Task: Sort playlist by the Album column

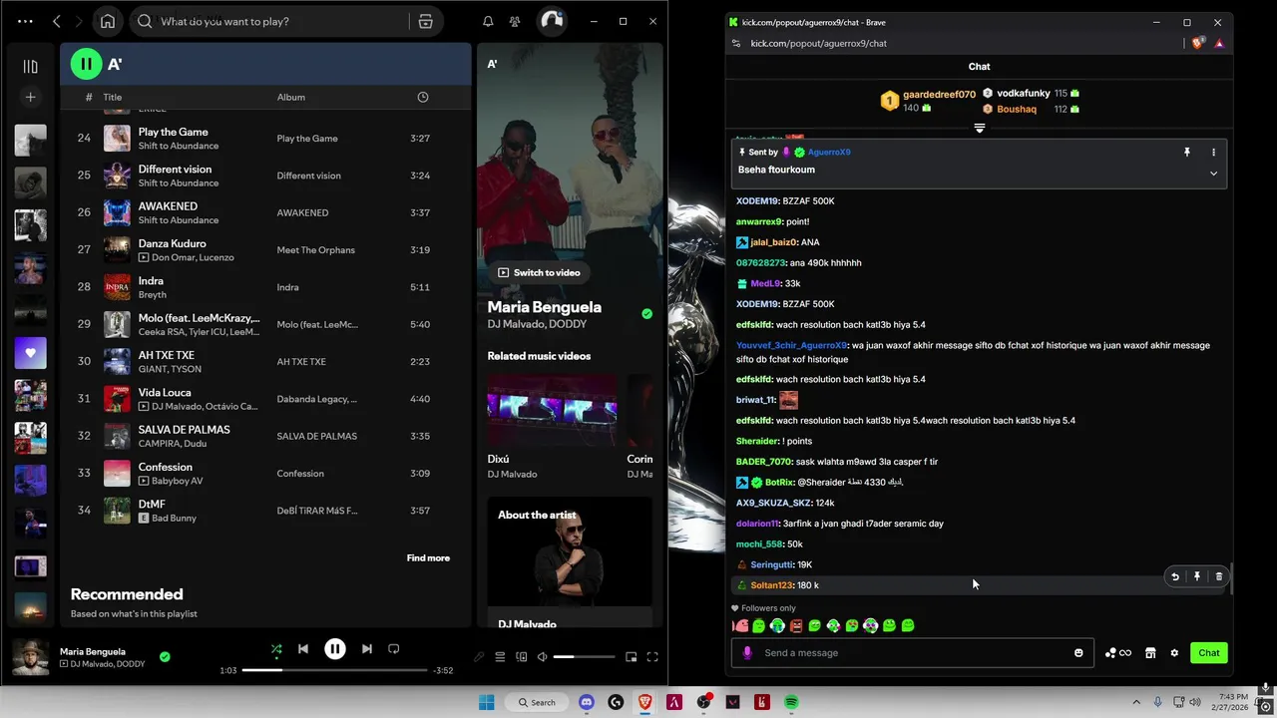Action: pos(291,97)
